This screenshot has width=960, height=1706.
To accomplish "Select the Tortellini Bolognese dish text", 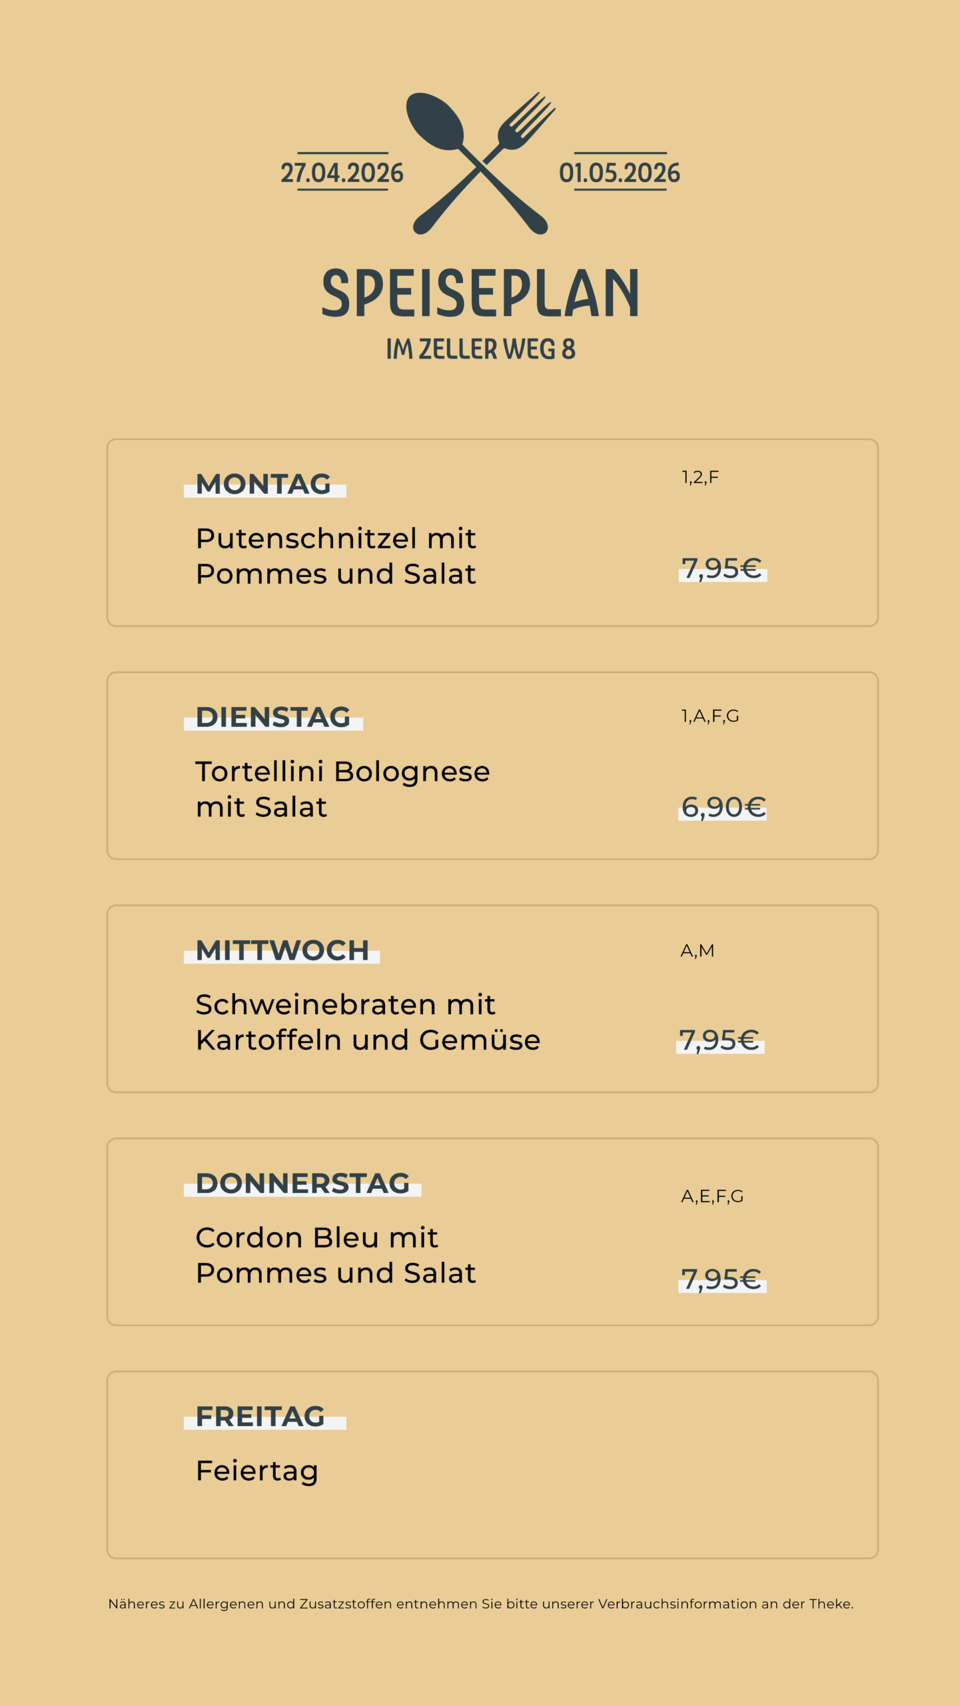I will pos(342,789).
